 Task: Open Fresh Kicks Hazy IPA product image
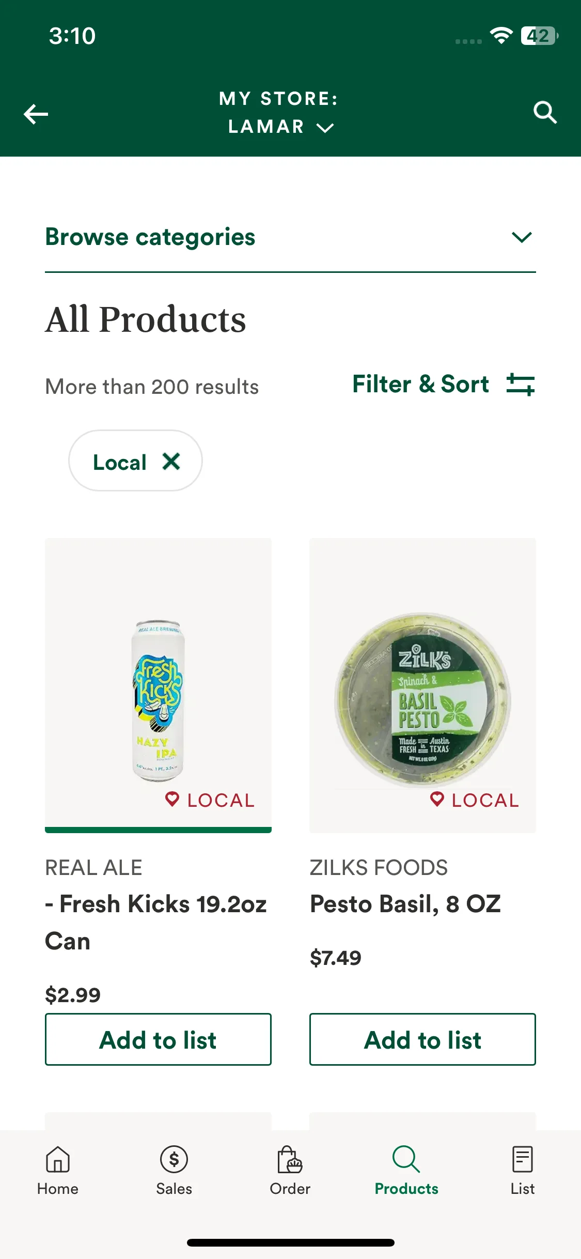[158, 685]
